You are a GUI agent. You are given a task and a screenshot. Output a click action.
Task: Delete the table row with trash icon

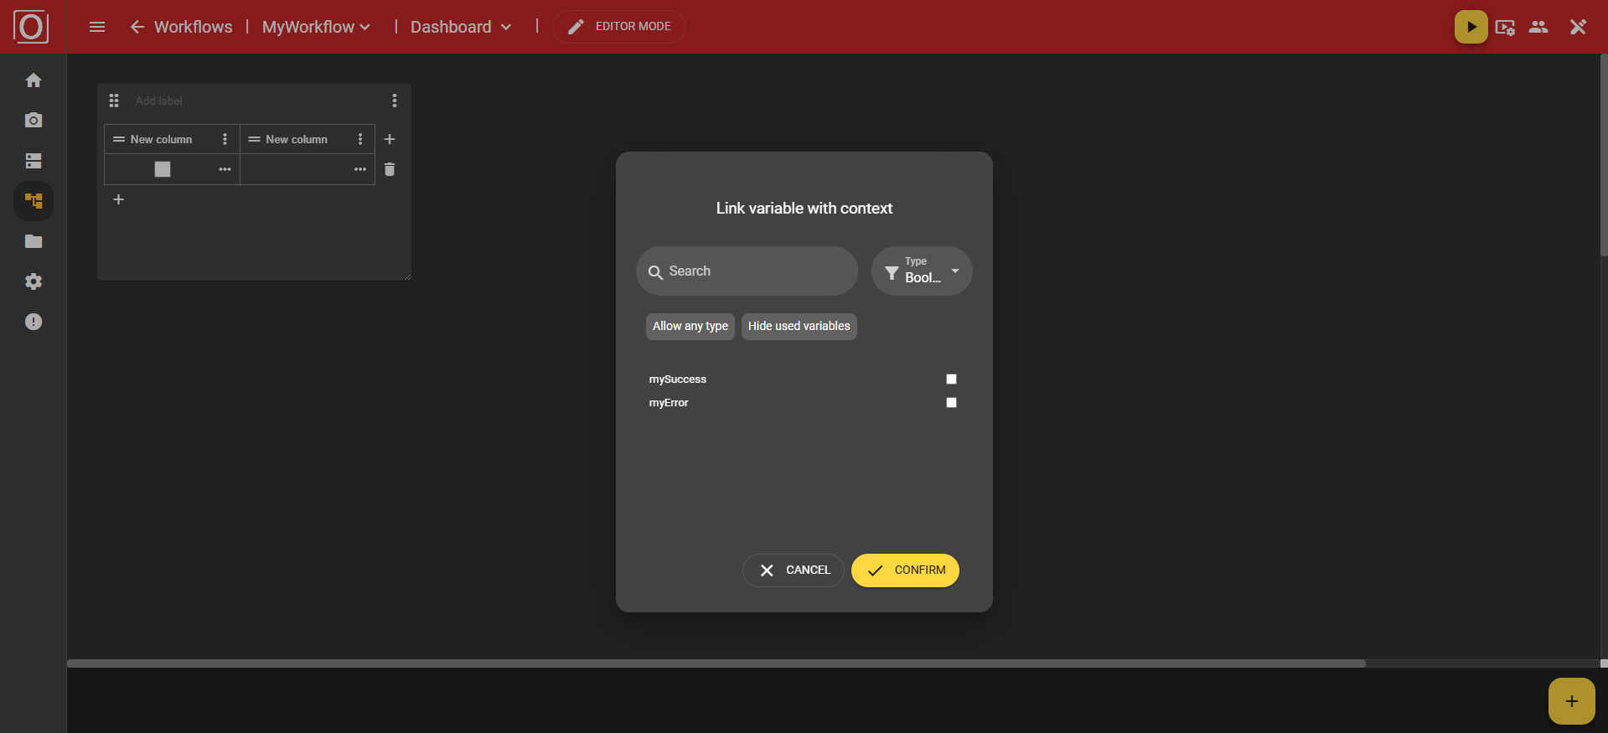390,169
